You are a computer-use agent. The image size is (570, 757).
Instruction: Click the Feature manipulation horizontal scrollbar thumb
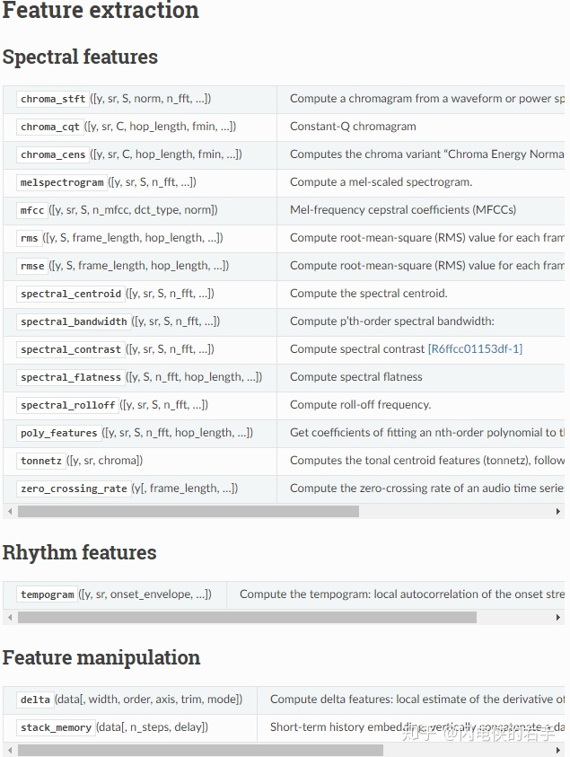click(x=200, y=750)
